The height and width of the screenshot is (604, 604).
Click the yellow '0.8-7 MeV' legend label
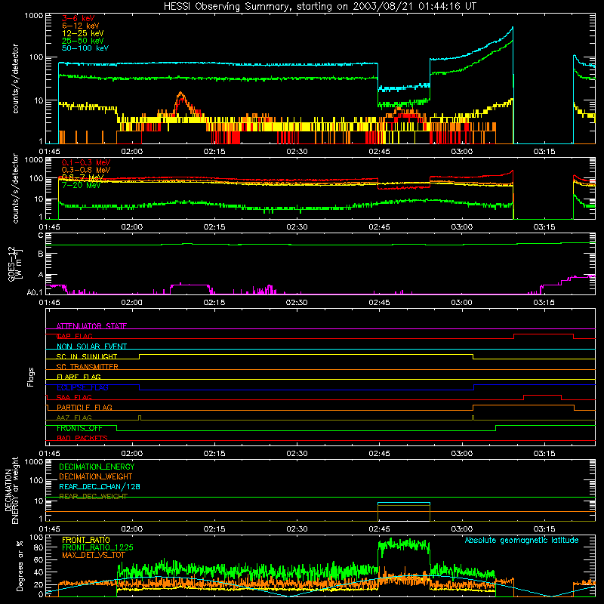[83, 177]
